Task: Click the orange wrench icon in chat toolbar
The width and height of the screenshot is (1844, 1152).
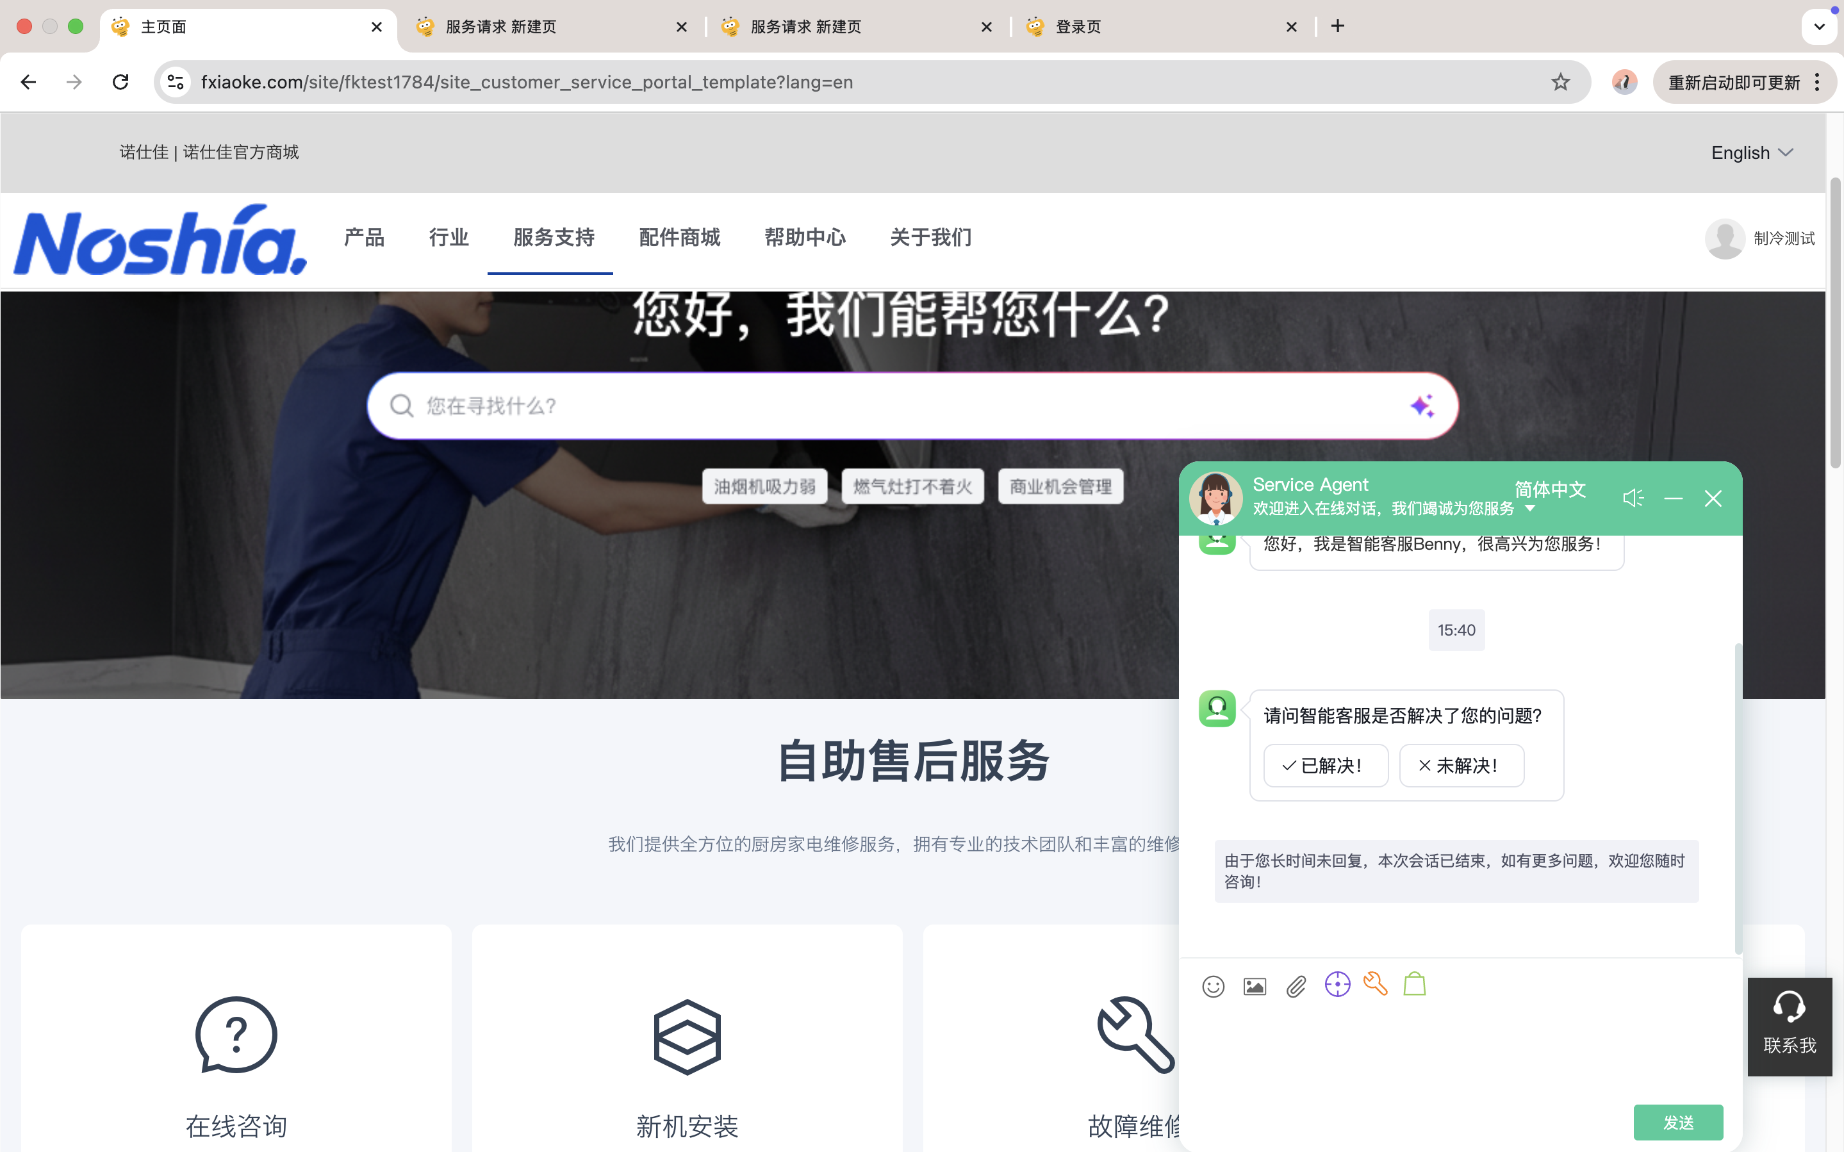Action: tap(1376, 983)
